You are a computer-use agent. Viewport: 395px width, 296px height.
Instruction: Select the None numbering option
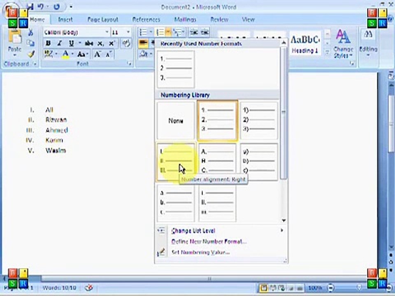(176, 121)
